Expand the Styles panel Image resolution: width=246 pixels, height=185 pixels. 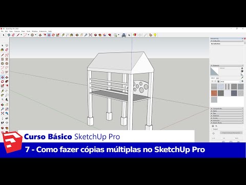[x=227, y=111]
